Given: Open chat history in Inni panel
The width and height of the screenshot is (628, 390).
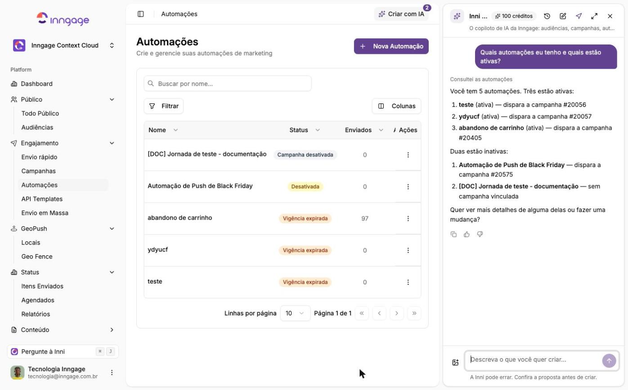Looking at the screenshot, I should [x=547, y=16].
